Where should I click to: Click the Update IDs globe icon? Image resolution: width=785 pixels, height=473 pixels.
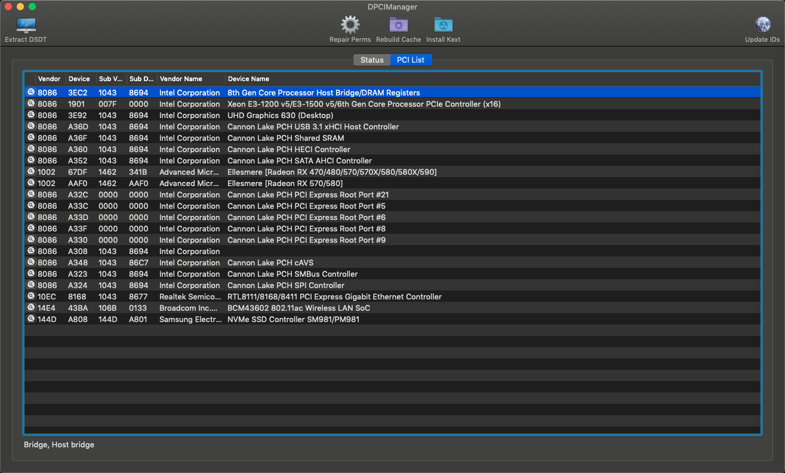(x=762, y=25)
